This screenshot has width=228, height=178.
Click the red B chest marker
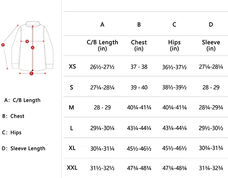pyautogui.click(x=27, y=41)
